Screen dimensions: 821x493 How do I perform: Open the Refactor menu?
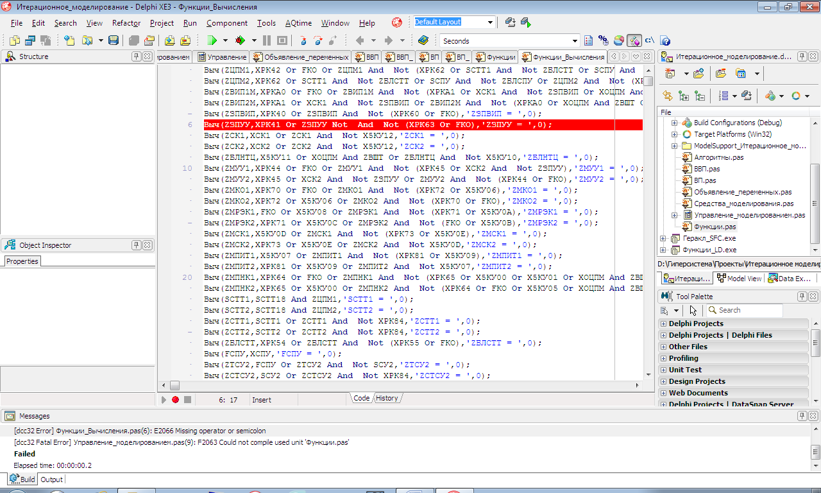[x=126, y=23]
